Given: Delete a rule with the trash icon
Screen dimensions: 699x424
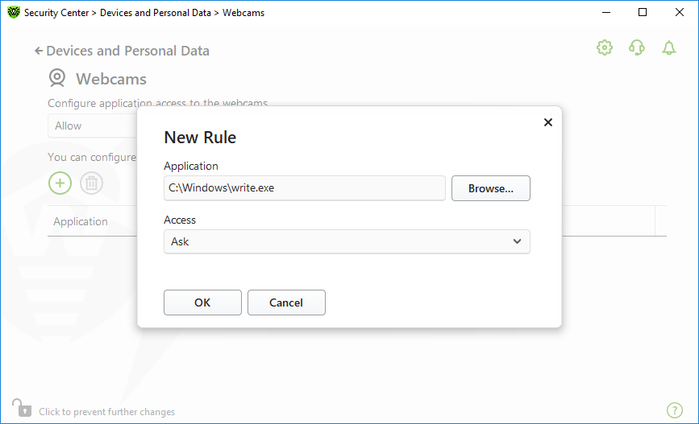Looking at the screenshot, I should click(91, 183).
